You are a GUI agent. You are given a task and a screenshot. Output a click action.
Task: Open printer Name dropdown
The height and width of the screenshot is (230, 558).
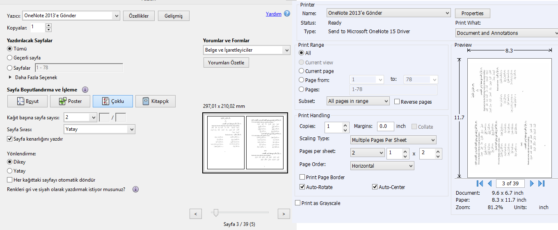point(389,13)
